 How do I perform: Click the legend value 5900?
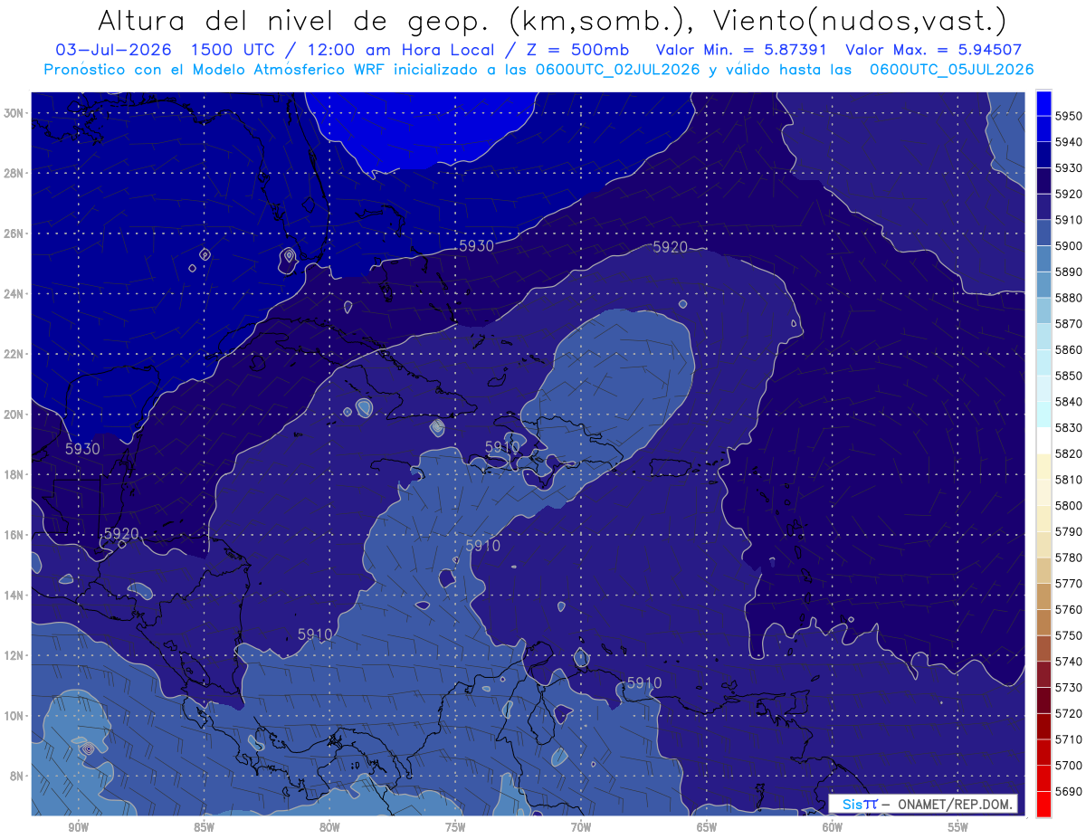[x=1070, y=246]
